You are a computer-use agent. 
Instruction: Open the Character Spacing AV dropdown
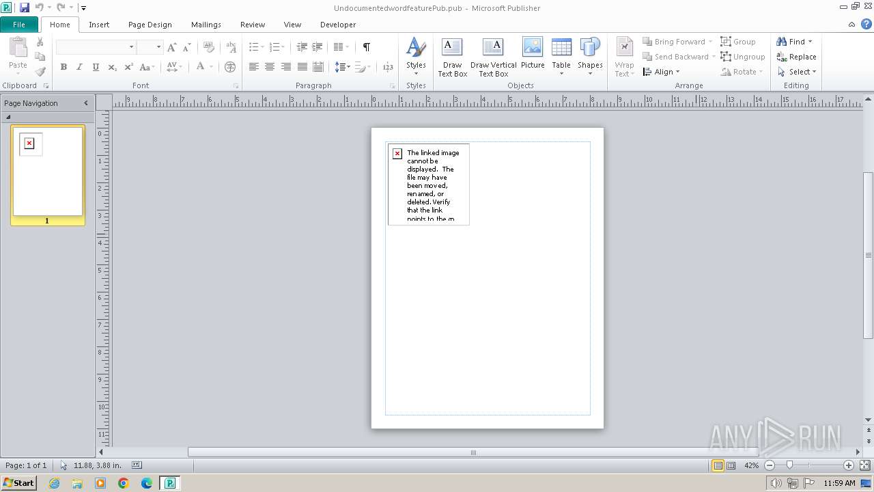tap(175, 67)
